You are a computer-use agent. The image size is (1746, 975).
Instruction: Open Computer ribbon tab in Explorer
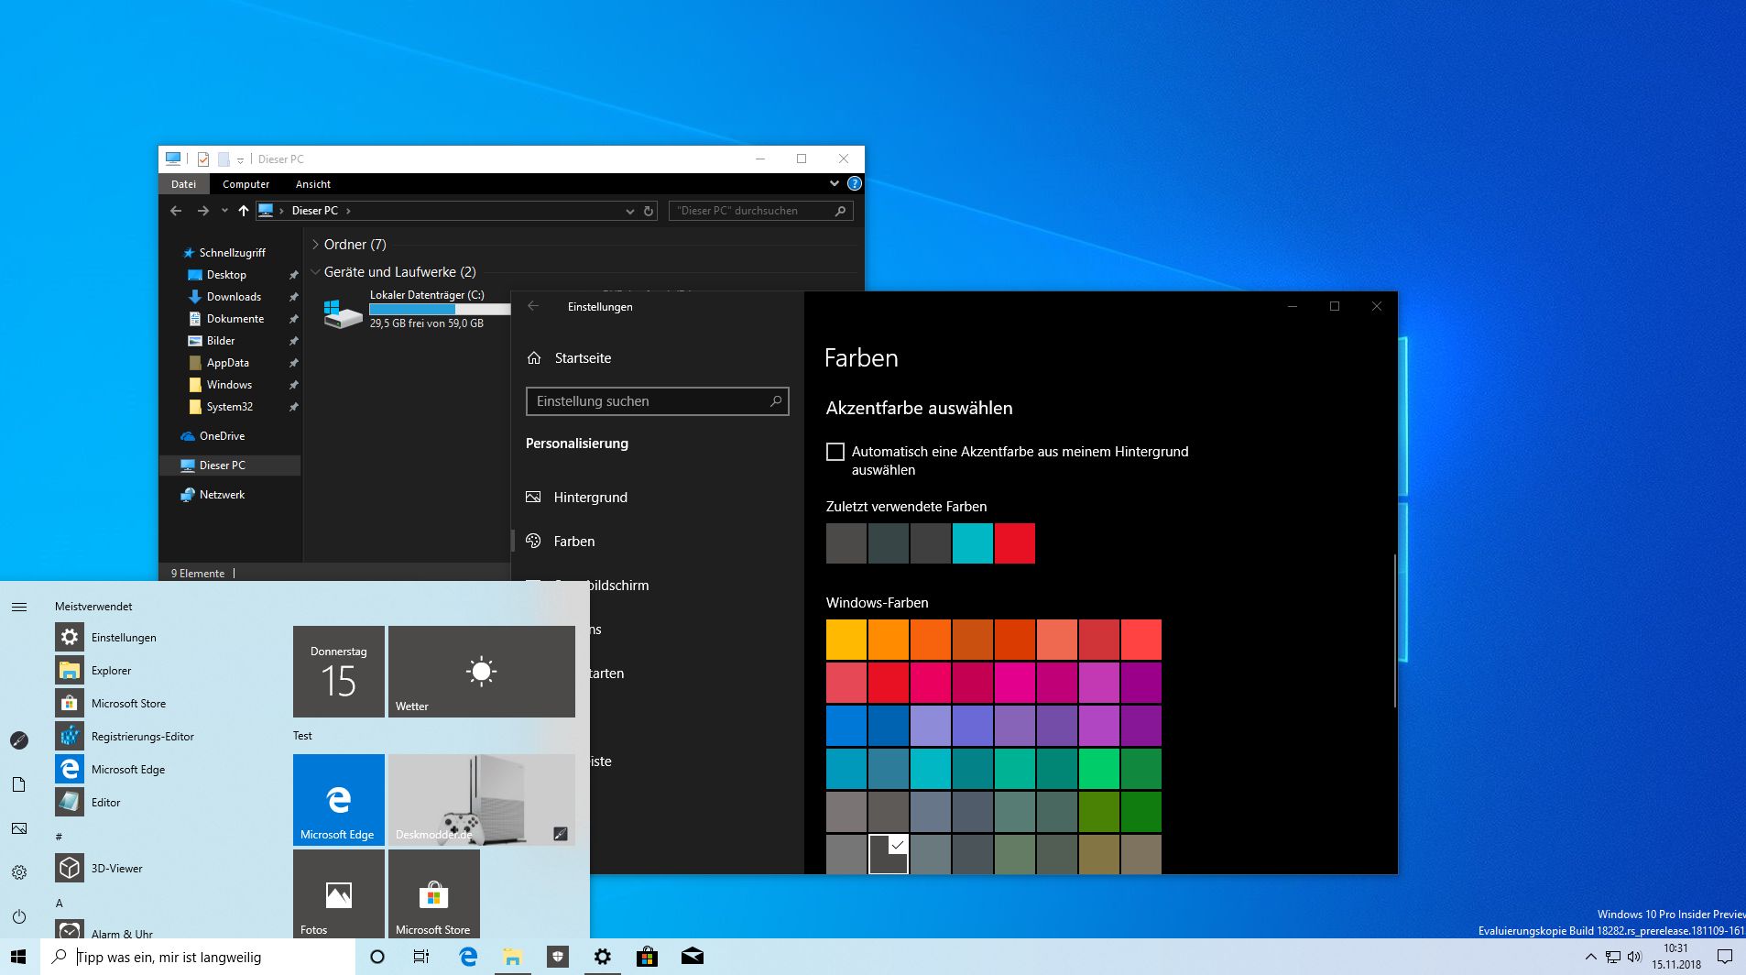pos(246,183)
